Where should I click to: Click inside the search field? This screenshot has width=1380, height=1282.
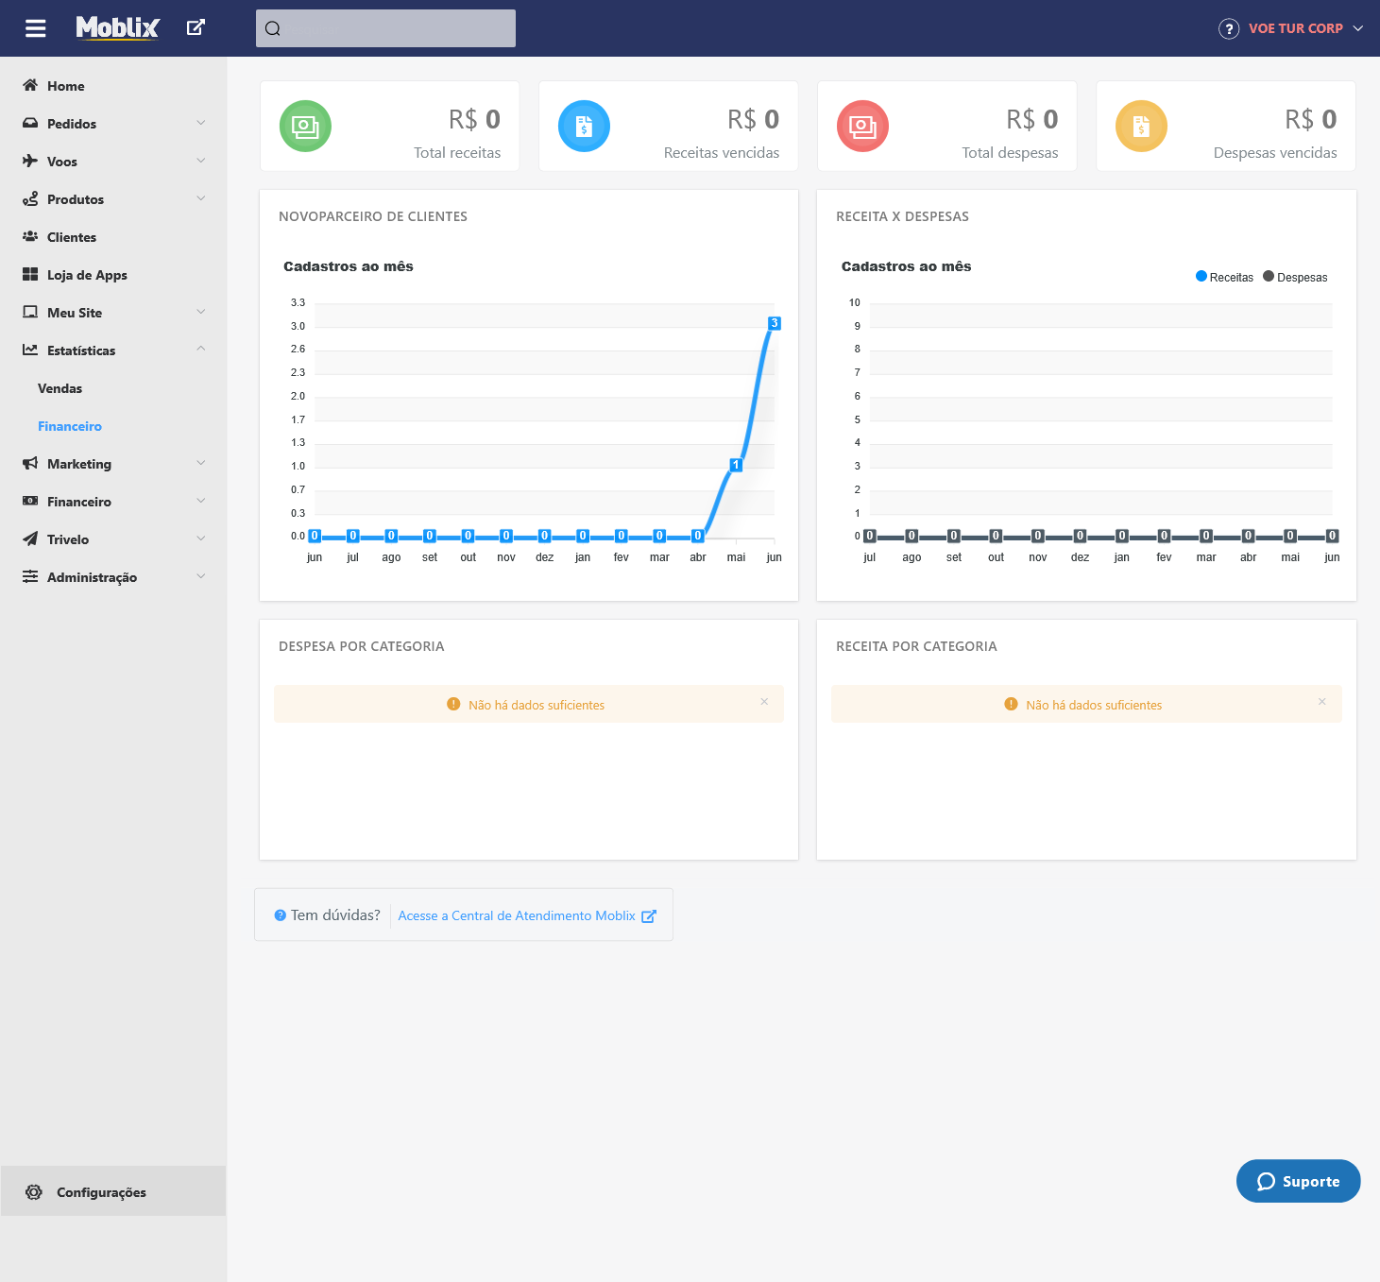coord(385,27)
